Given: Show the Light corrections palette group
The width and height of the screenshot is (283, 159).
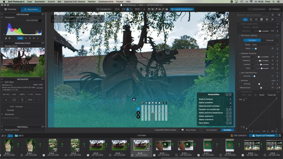Looking at the screenshot, I should [x=245, y=19].
